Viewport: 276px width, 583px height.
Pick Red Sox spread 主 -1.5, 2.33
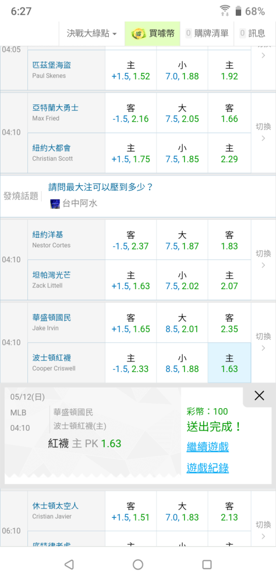[131, 363]
